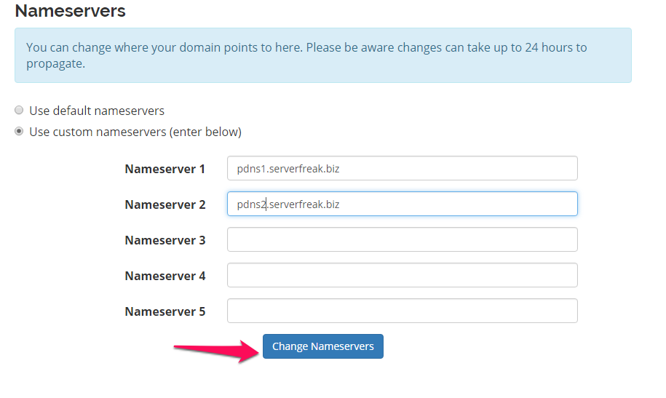Click into the empty Nameserver 4 field
Image resolution: width=666 pixels, height=398 pixels.
tap(403, 275)
